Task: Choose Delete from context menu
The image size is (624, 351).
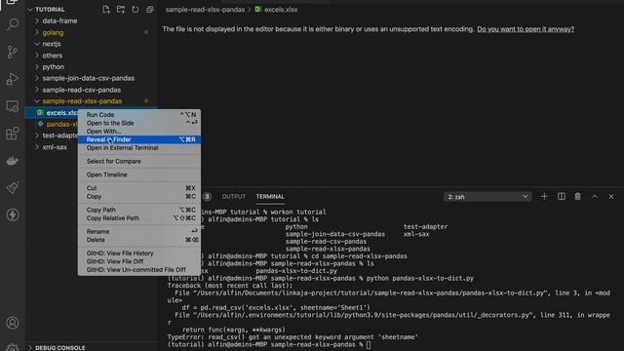Action: pyautogui.click(x=139, y=240)
